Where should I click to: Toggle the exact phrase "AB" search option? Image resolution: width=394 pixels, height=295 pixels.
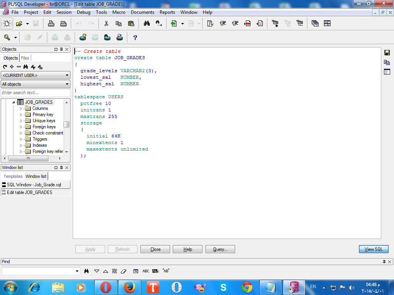[166, 271]
